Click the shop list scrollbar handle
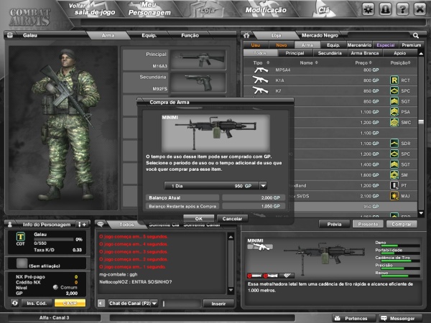Image resolution: width=431 pixels, height=323 pixels. (x=421, y=122)
